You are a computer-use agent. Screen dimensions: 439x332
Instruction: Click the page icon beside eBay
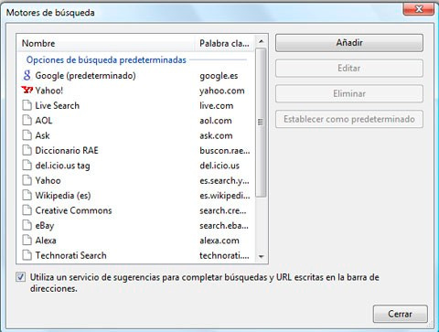(x=27, y=225)
